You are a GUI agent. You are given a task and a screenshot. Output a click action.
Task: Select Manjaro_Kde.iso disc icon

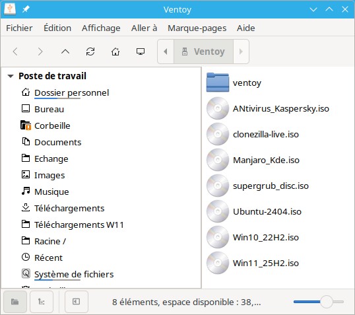click(x=218, y=160)
